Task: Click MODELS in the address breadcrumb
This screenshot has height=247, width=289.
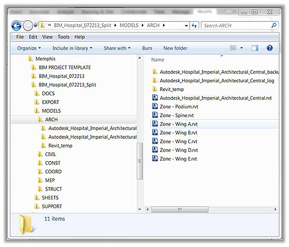Action: (x=129, y=25)
